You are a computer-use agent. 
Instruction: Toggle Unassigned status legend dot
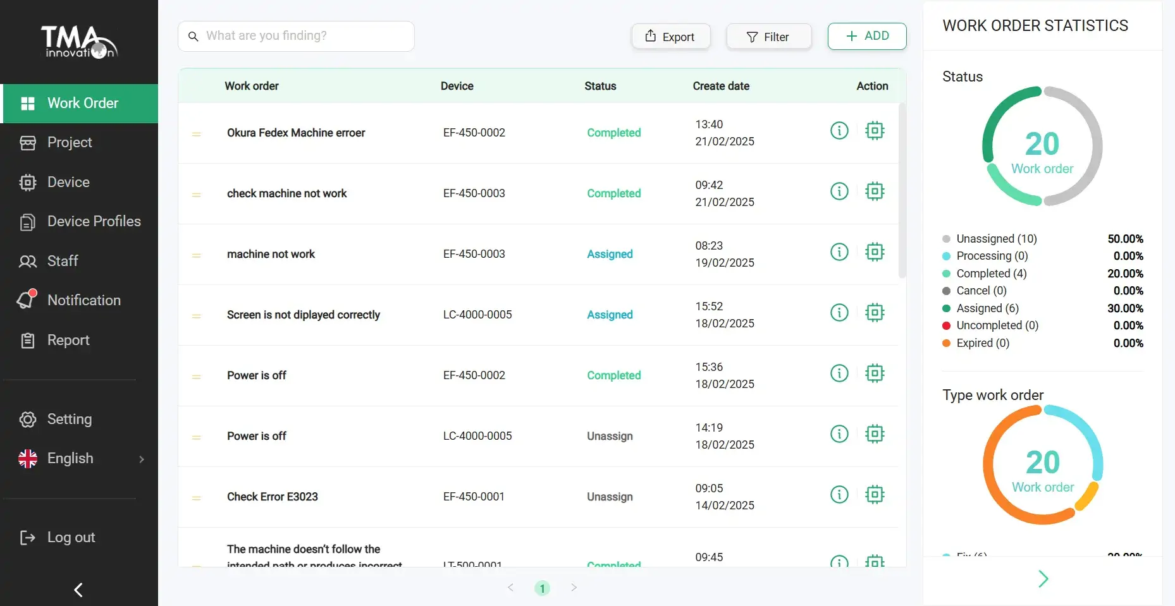pyautogui.click(x=946, y=239)
